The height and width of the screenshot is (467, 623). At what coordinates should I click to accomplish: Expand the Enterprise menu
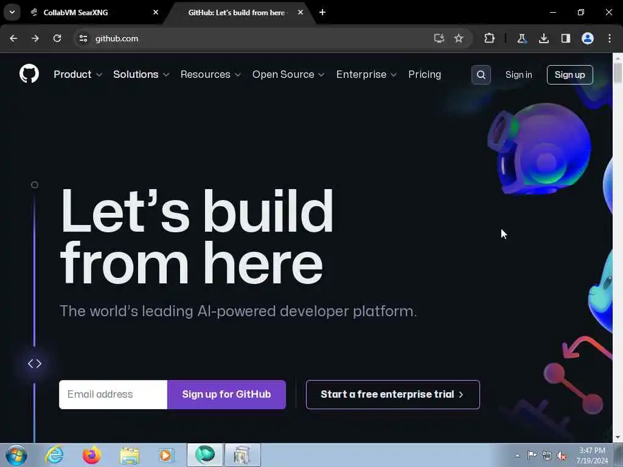coord(366,74)
